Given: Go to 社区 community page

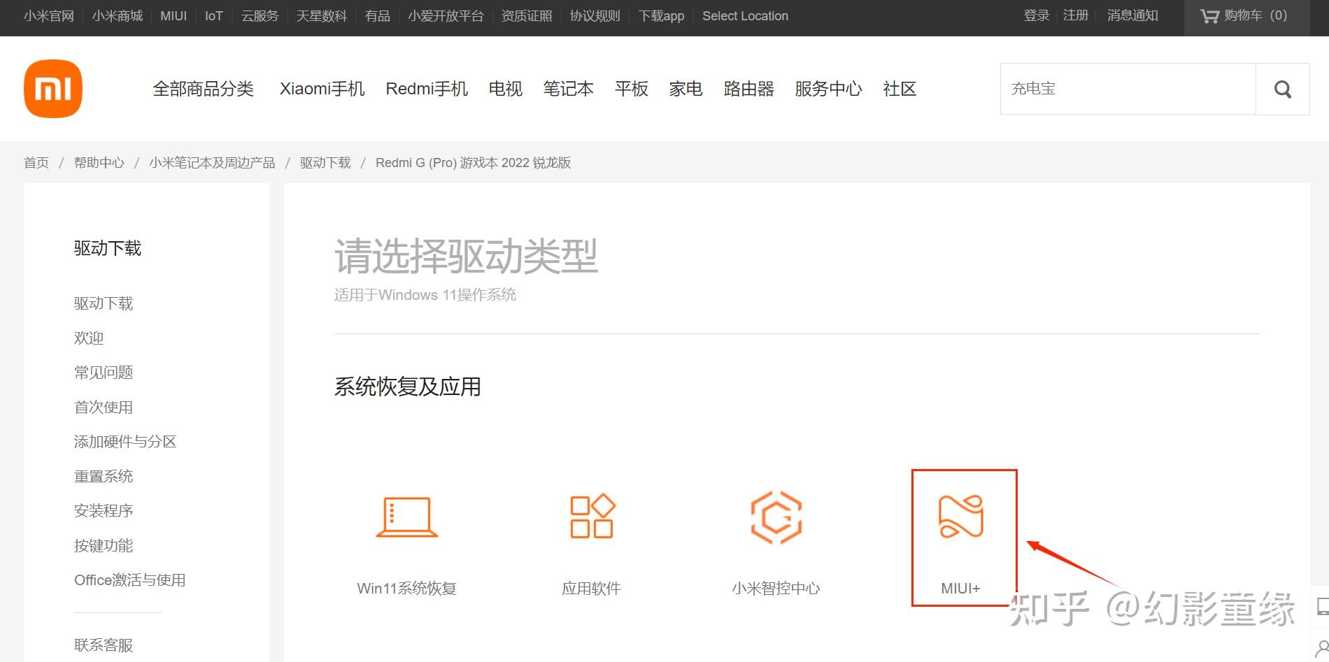Looking at the screenshot, I should coord(900,89).
